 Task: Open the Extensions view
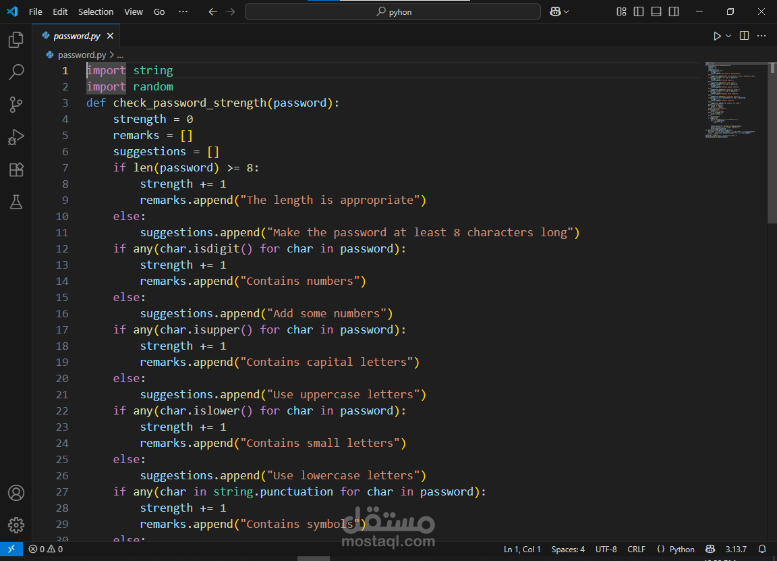tap(16, 169)
